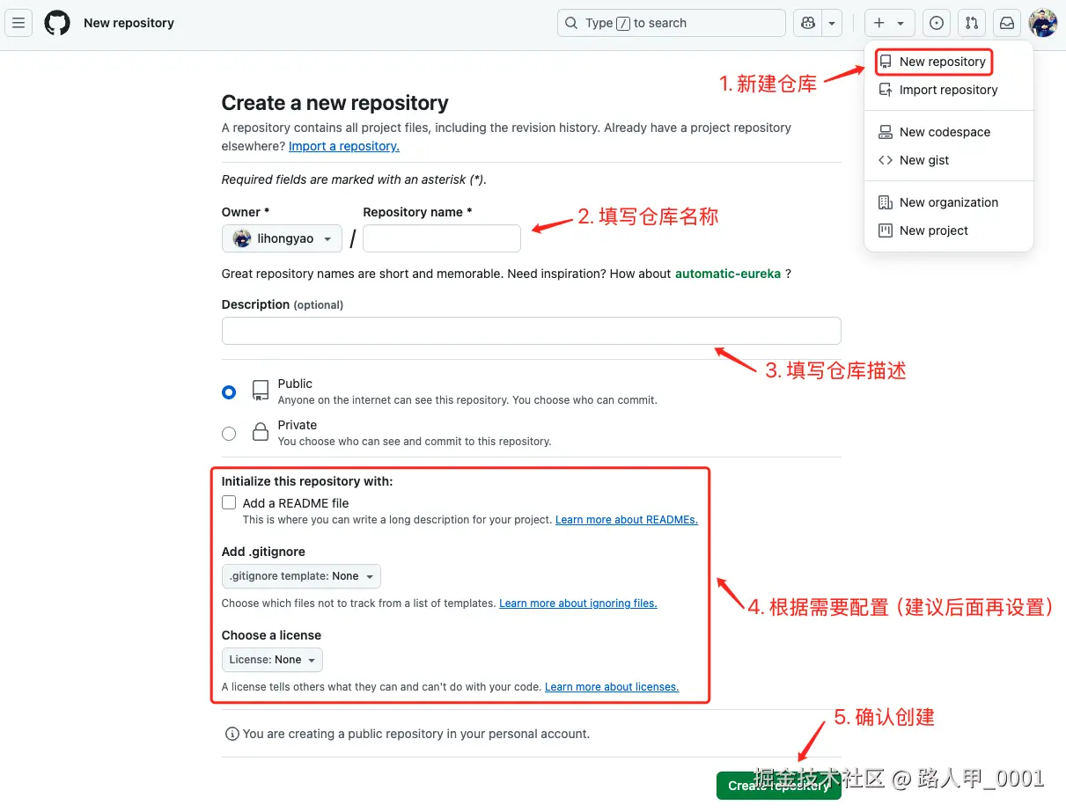
Task: Open the notifications inbox icon
Action: click(x=1006, y=23)
